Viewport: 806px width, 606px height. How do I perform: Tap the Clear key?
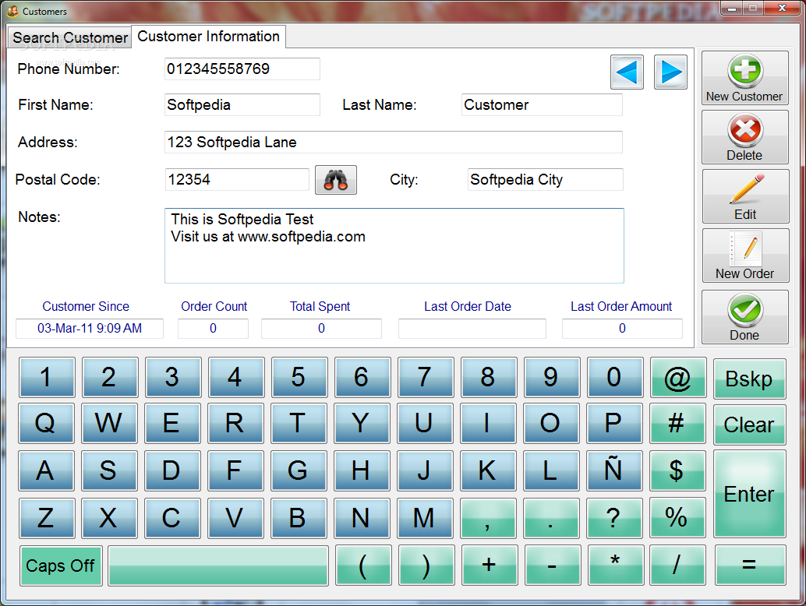749,425
